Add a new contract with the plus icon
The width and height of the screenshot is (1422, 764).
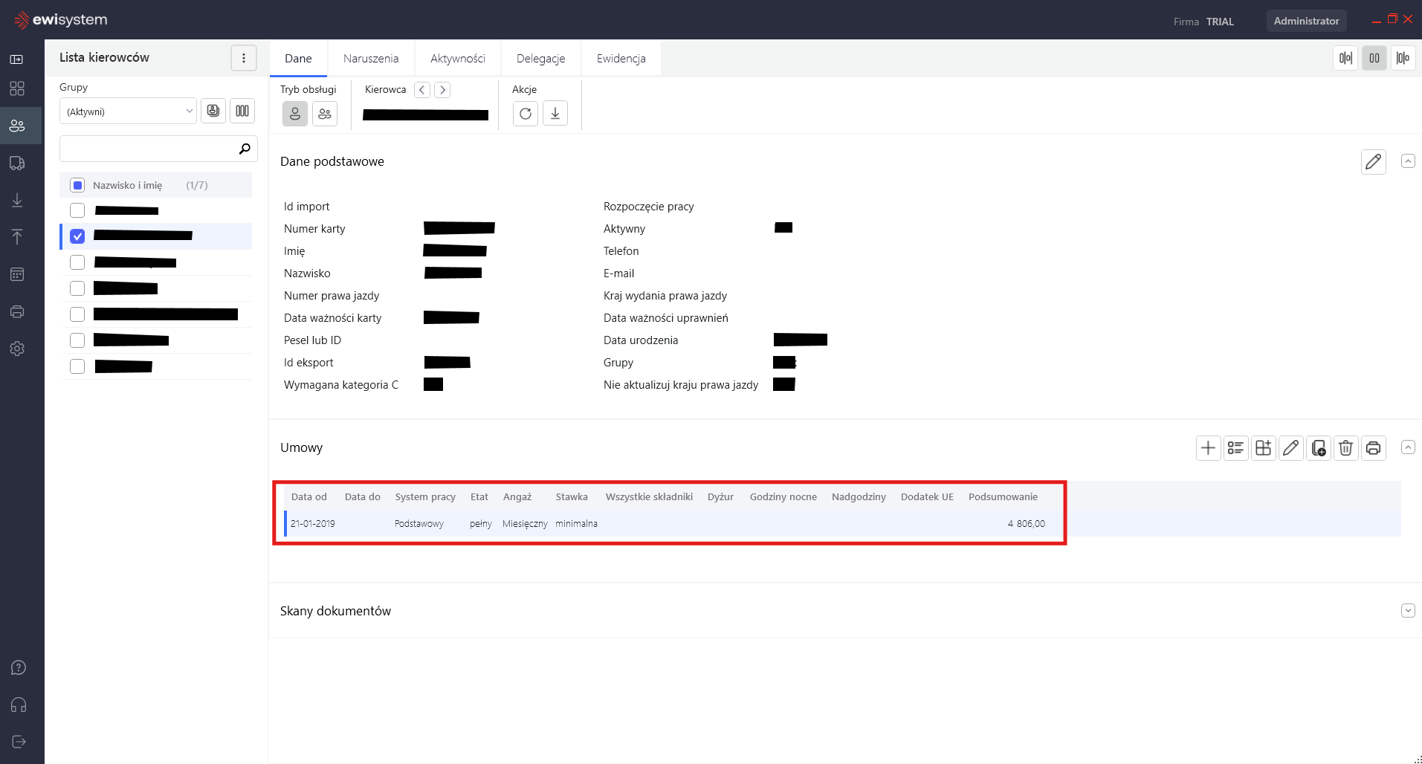[1208, 448]
